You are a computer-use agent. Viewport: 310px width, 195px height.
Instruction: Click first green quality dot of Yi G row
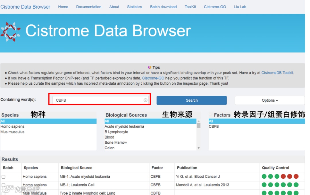click(264, 176)
